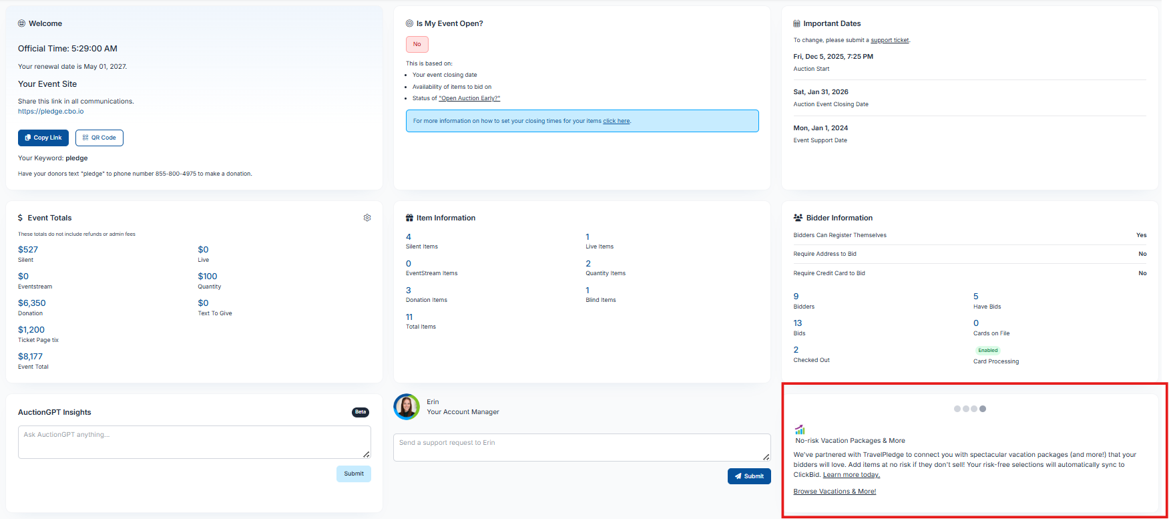Click the Is My Event Open target icon
Image resolution: width=1169 pixels, height=519 pixels.
pyautogui.click(x=409, y=23)
